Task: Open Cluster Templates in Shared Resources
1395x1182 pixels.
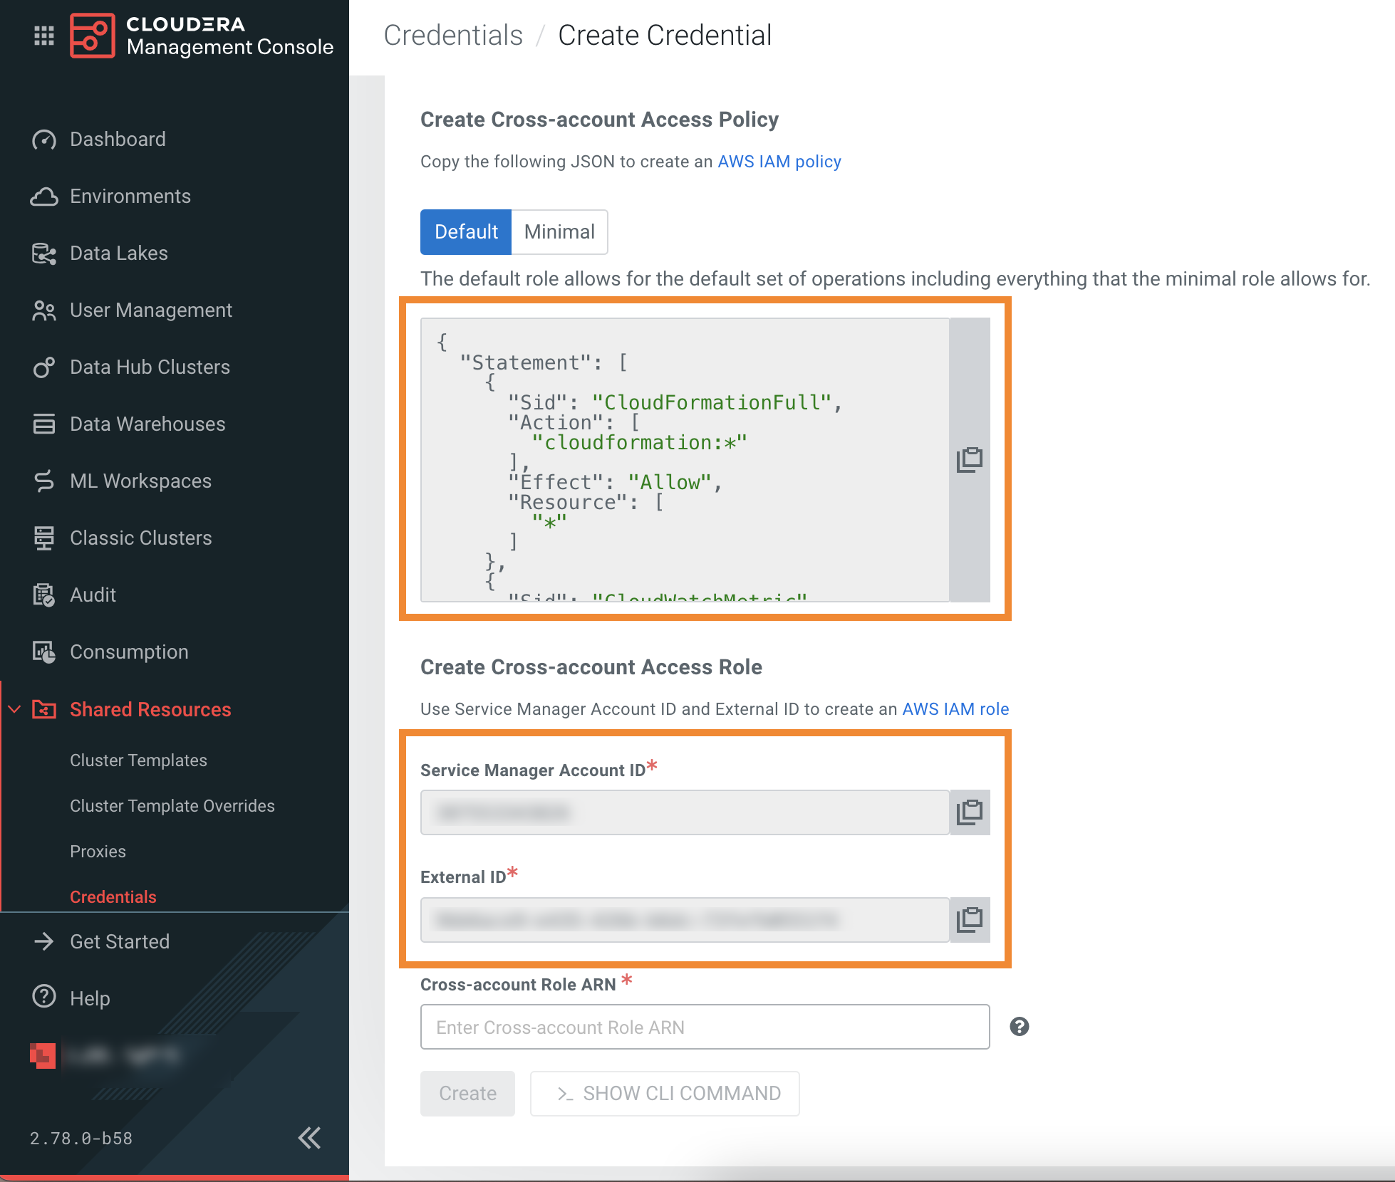Action: pyautogui.click(x=138, y=760)
